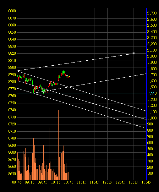Image resolution: width=159 pixels, height=192 pixels.
Task: Click the 8750 price axis label
Action: [12, 103]
